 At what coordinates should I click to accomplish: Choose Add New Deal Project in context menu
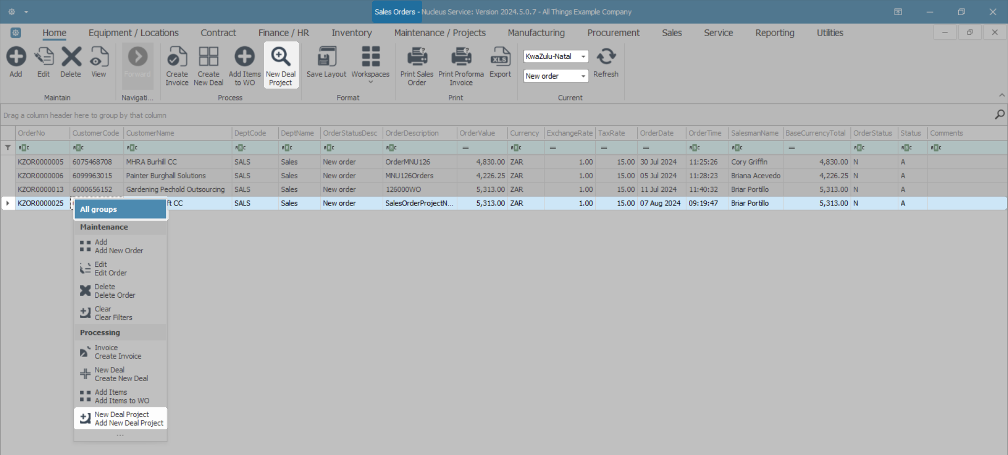120,418
